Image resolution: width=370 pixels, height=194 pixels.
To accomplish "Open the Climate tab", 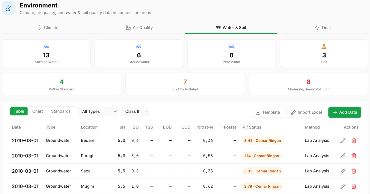I will 48,28.
